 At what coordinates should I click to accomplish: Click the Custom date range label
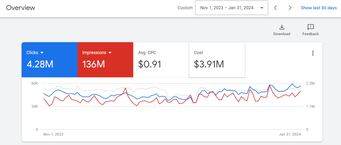(x=185, y=8)
